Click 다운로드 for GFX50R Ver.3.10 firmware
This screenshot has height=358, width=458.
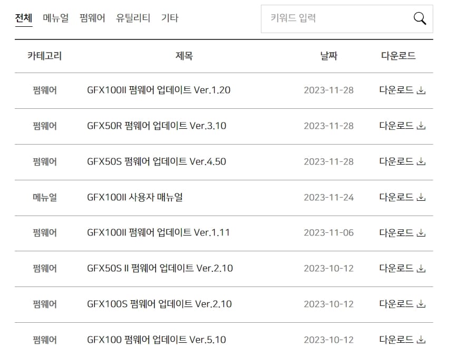click(x=397, y=126)
